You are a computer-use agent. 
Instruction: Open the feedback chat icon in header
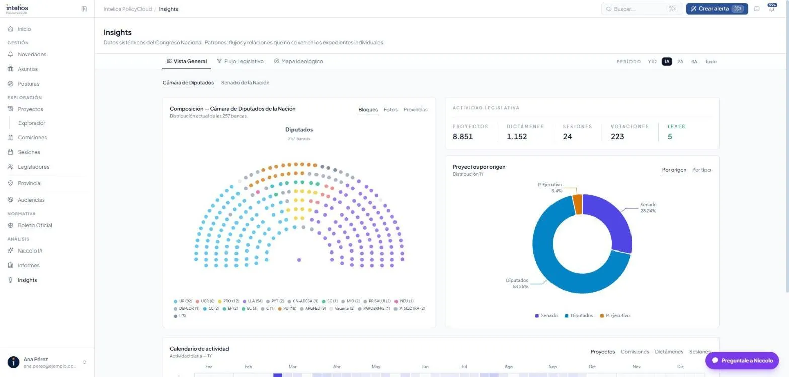pos(757,9)
